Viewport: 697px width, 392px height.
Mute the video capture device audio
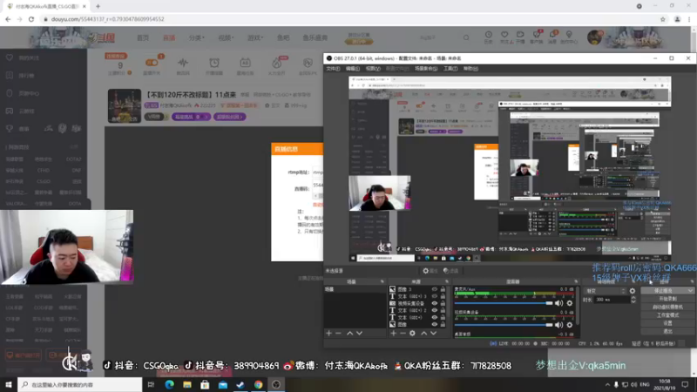(558, 325)
